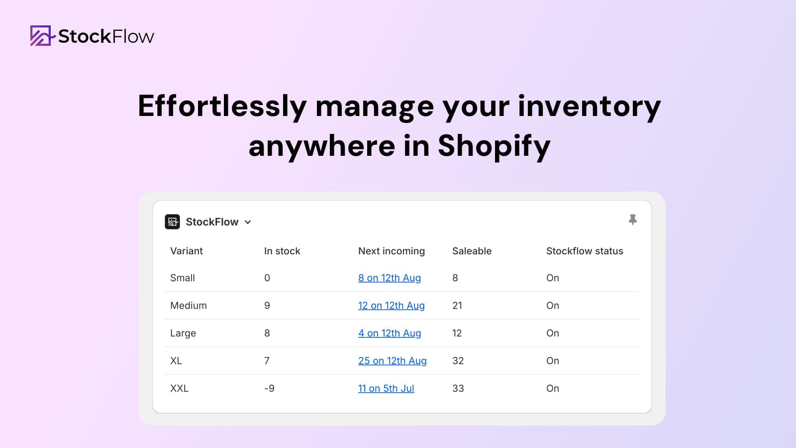Viewport: 796px width, 448px height.
Task: Select the Small variant row label
Action: [x=183, y=278]
